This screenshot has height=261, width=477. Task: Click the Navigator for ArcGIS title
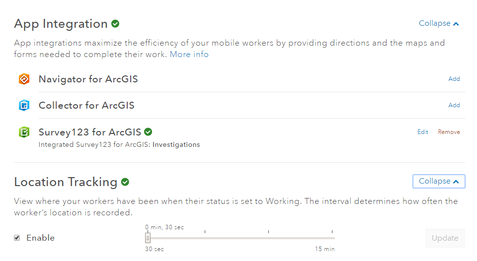click(88, 79)
